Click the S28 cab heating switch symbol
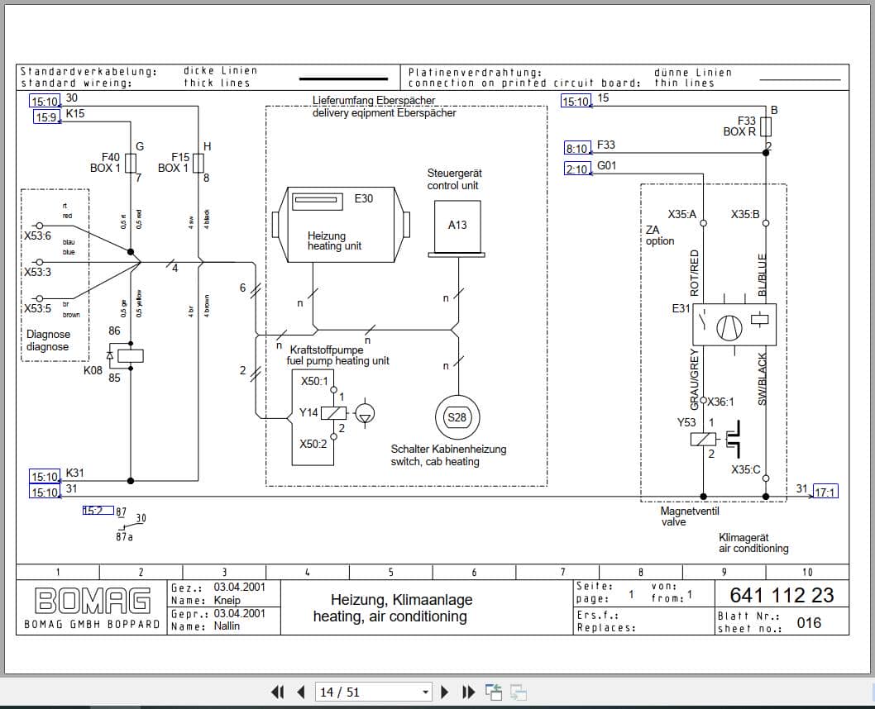The height and width of the screenshot is (709, 875). pyautogui.click(x=457, y=417)
